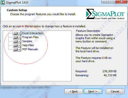
Task: Click the Feature Description group heading
Action: pyautogui.click(x=88, y=31)
